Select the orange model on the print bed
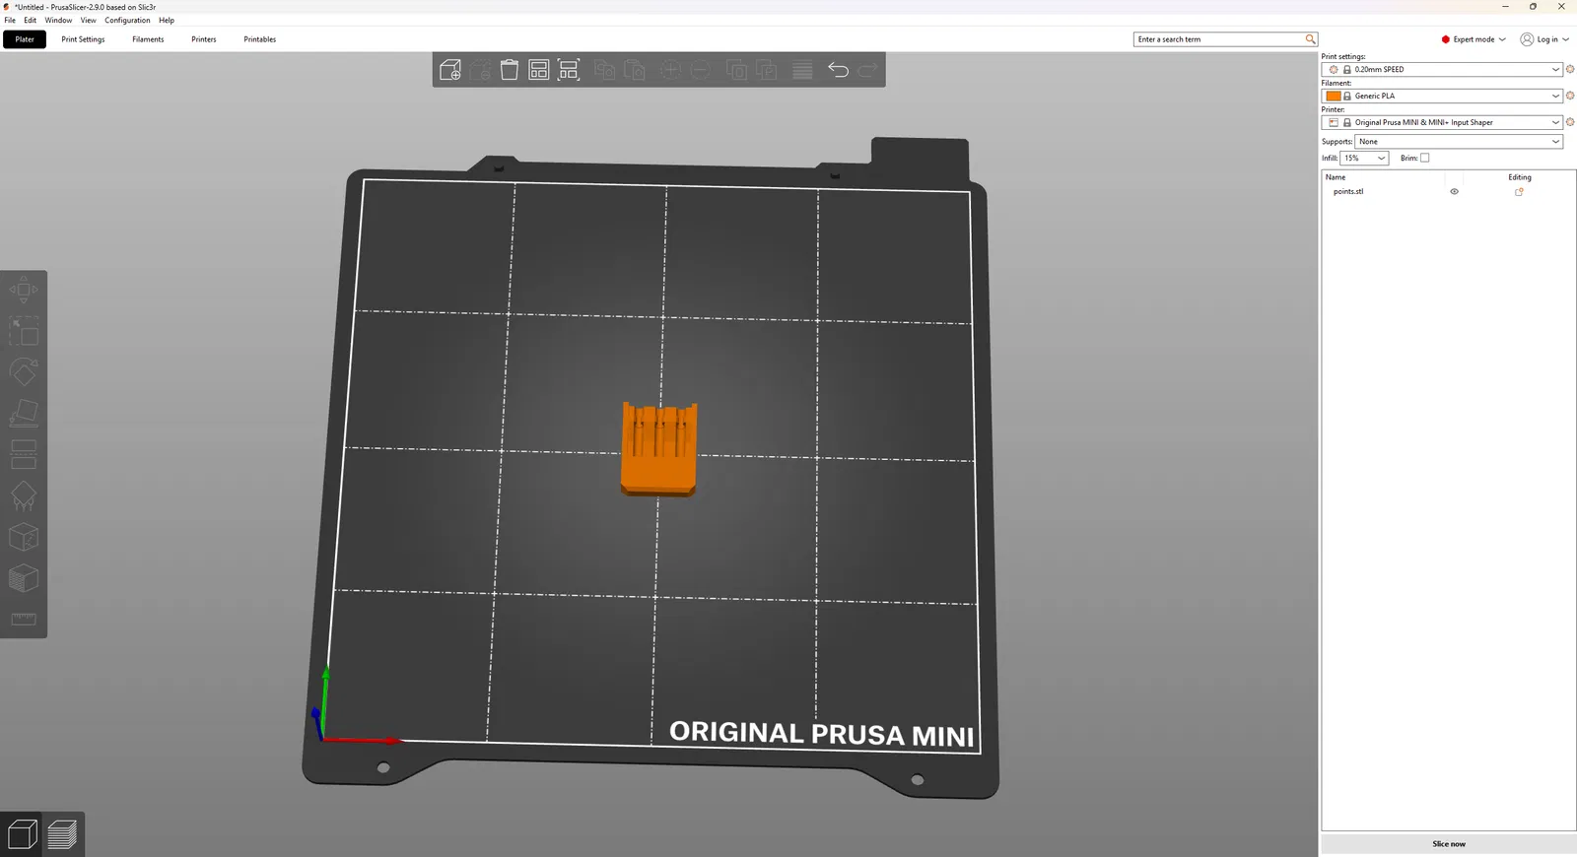1577x857 pixels. point(658,448)
